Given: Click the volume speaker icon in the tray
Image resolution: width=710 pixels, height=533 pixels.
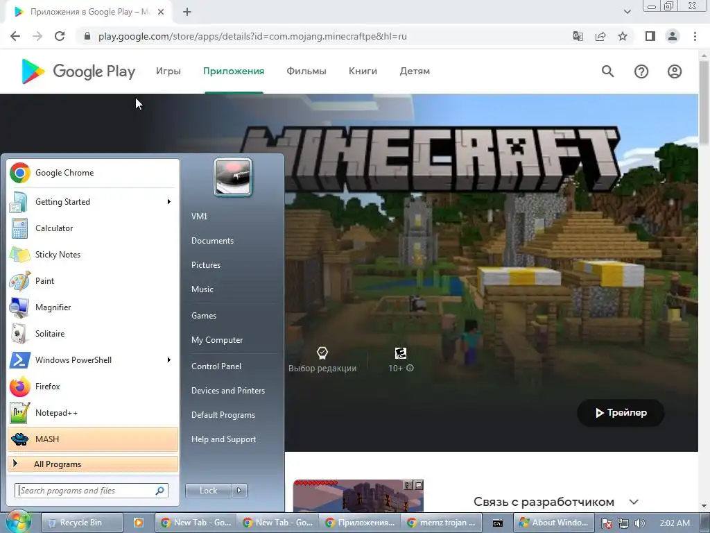Looking at the screenshot, I should pos(640,523).
